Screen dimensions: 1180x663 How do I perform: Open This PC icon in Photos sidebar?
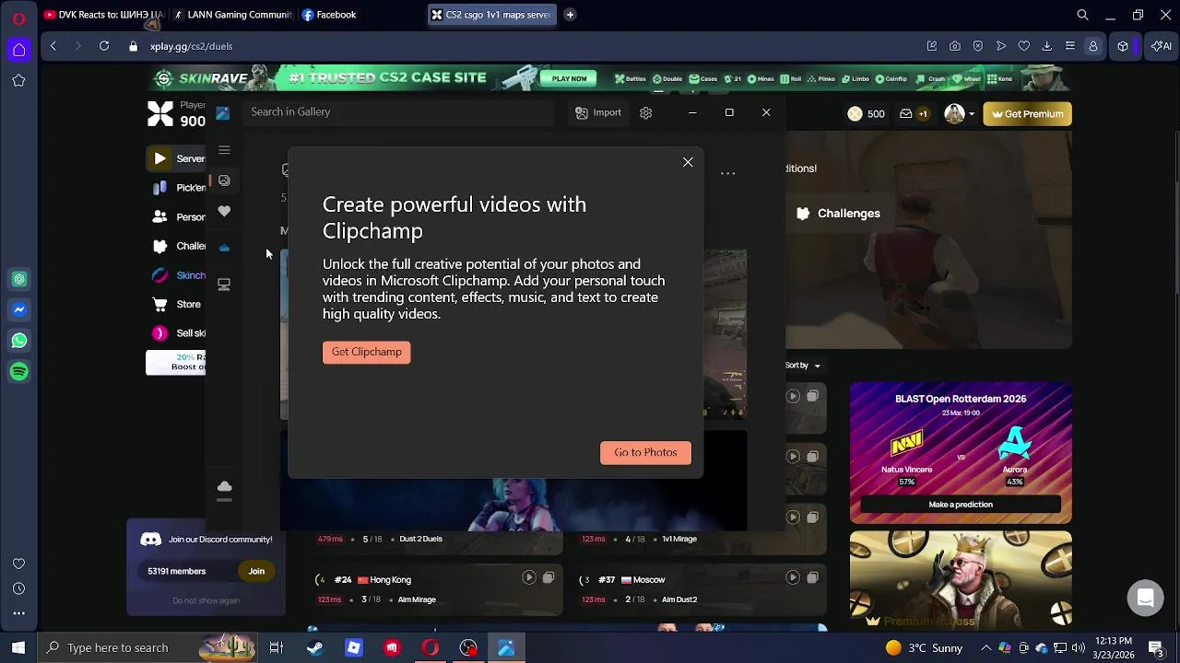click(224, 285)
